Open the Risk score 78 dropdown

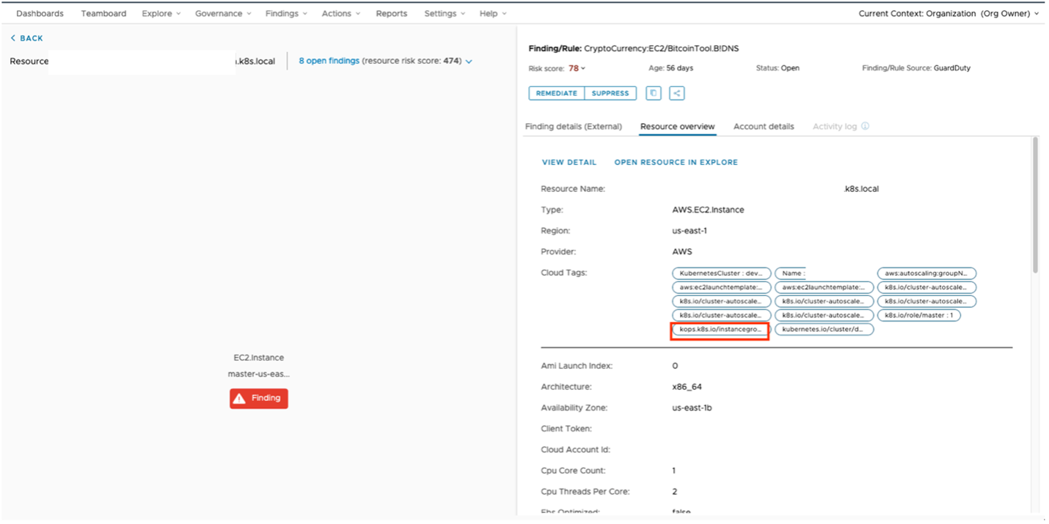point(577,68)
